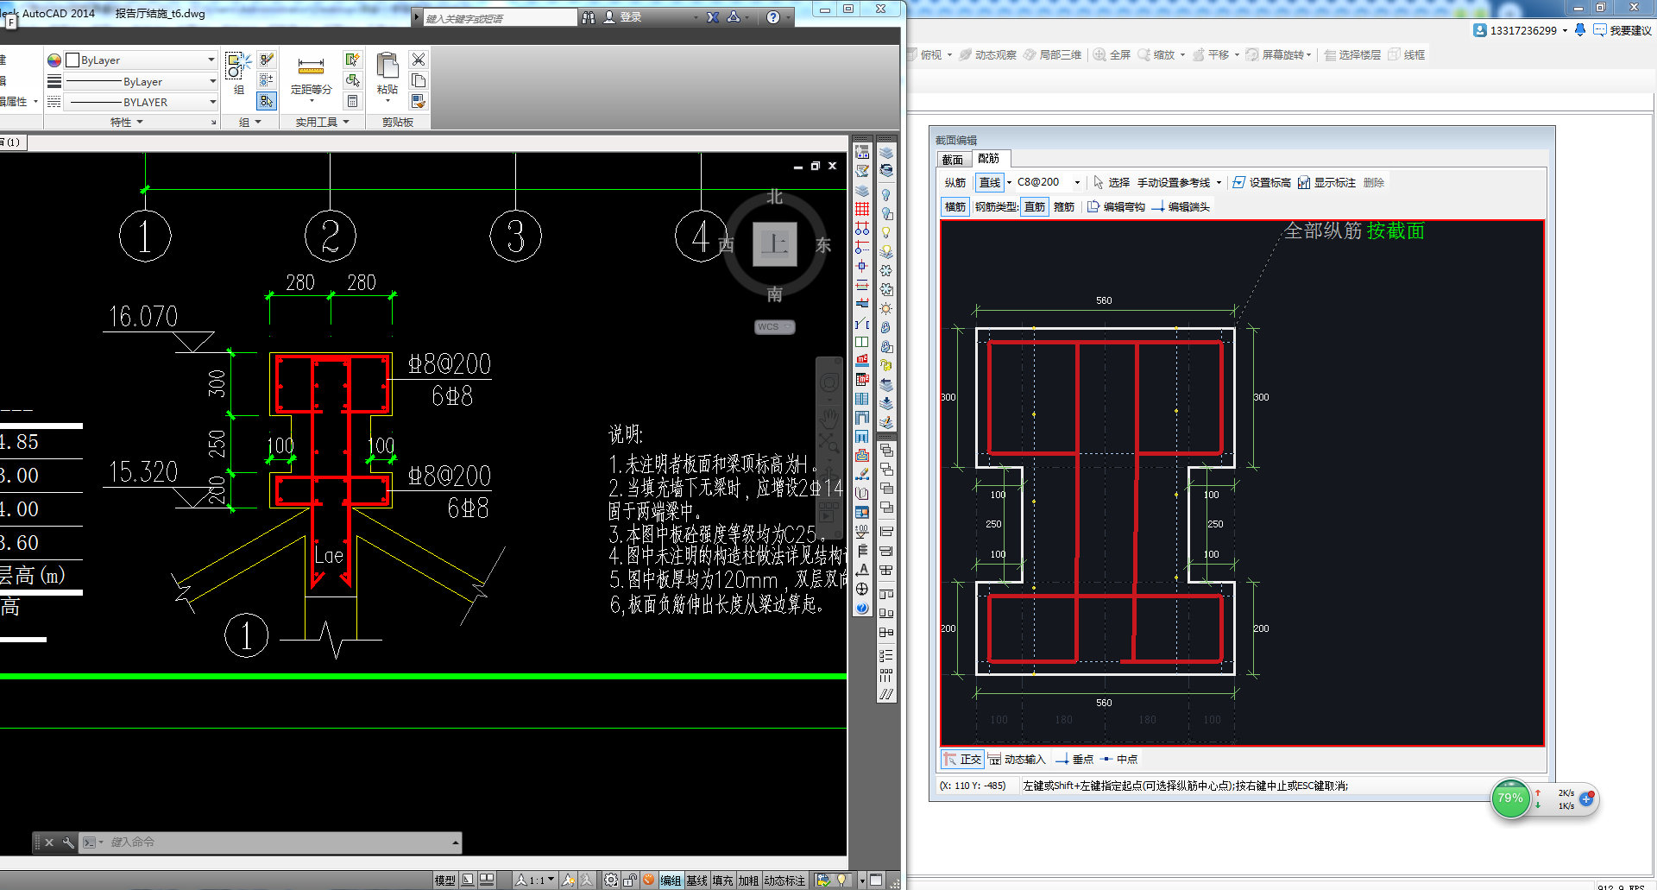Click the 选择 select tool

pyautogui.click(x=1112, y=183)
